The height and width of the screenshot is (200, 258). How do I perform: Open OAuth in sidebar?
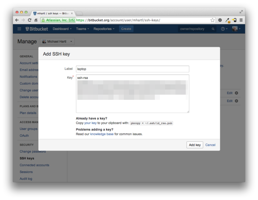[x=24, y=136]
